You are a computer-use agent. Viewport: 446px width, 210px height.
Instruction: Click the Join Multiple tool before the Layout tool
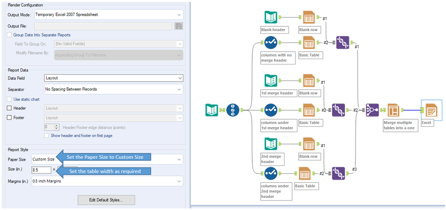pyautogui.click(x=372, y=110)
